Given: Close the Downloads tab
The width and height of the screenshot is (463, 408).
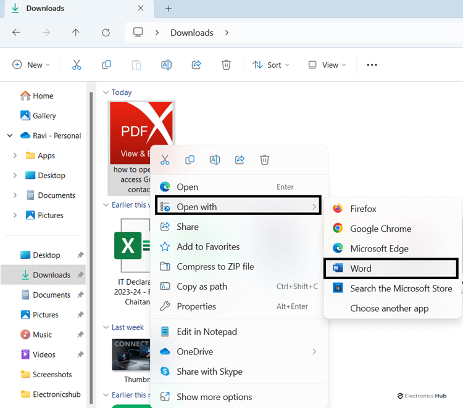Looking at the screenshot, I should coord(141,8).
